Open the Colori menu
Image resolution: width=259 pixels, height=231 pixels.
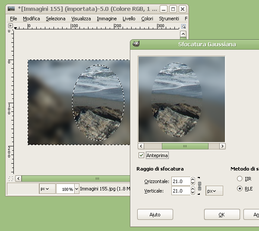147,19
